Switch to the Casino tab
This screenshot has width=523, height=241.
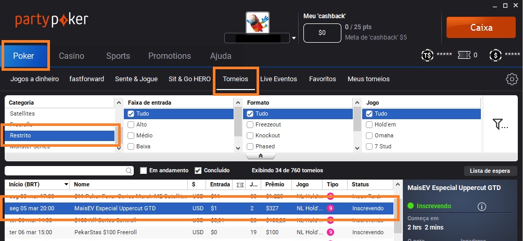coord(71,56)
